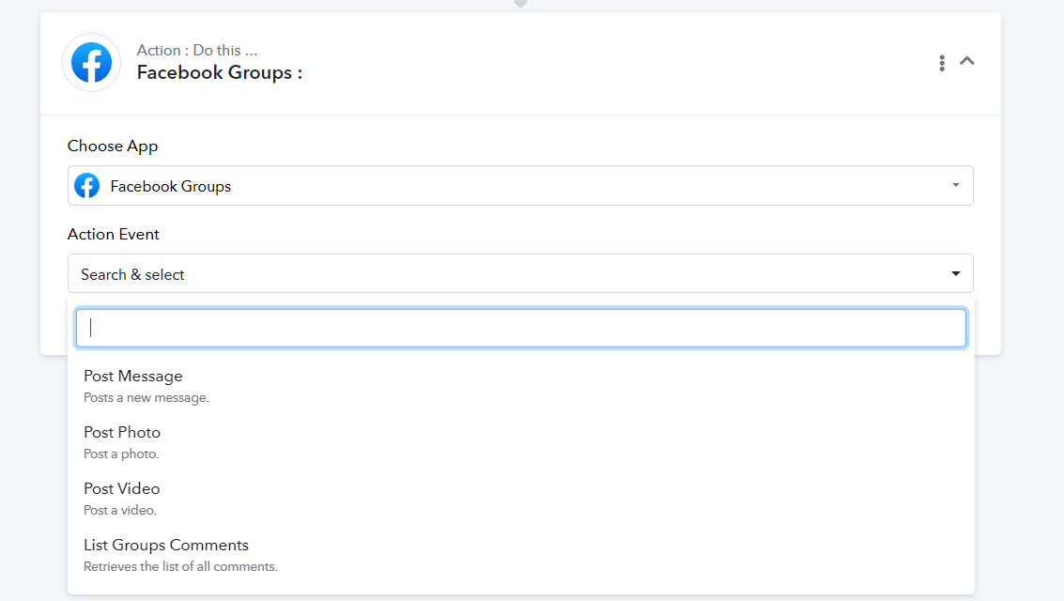1064x601 pixels.
Task: Click the large Facebook logo in action header
Action: tap(91, 63)
